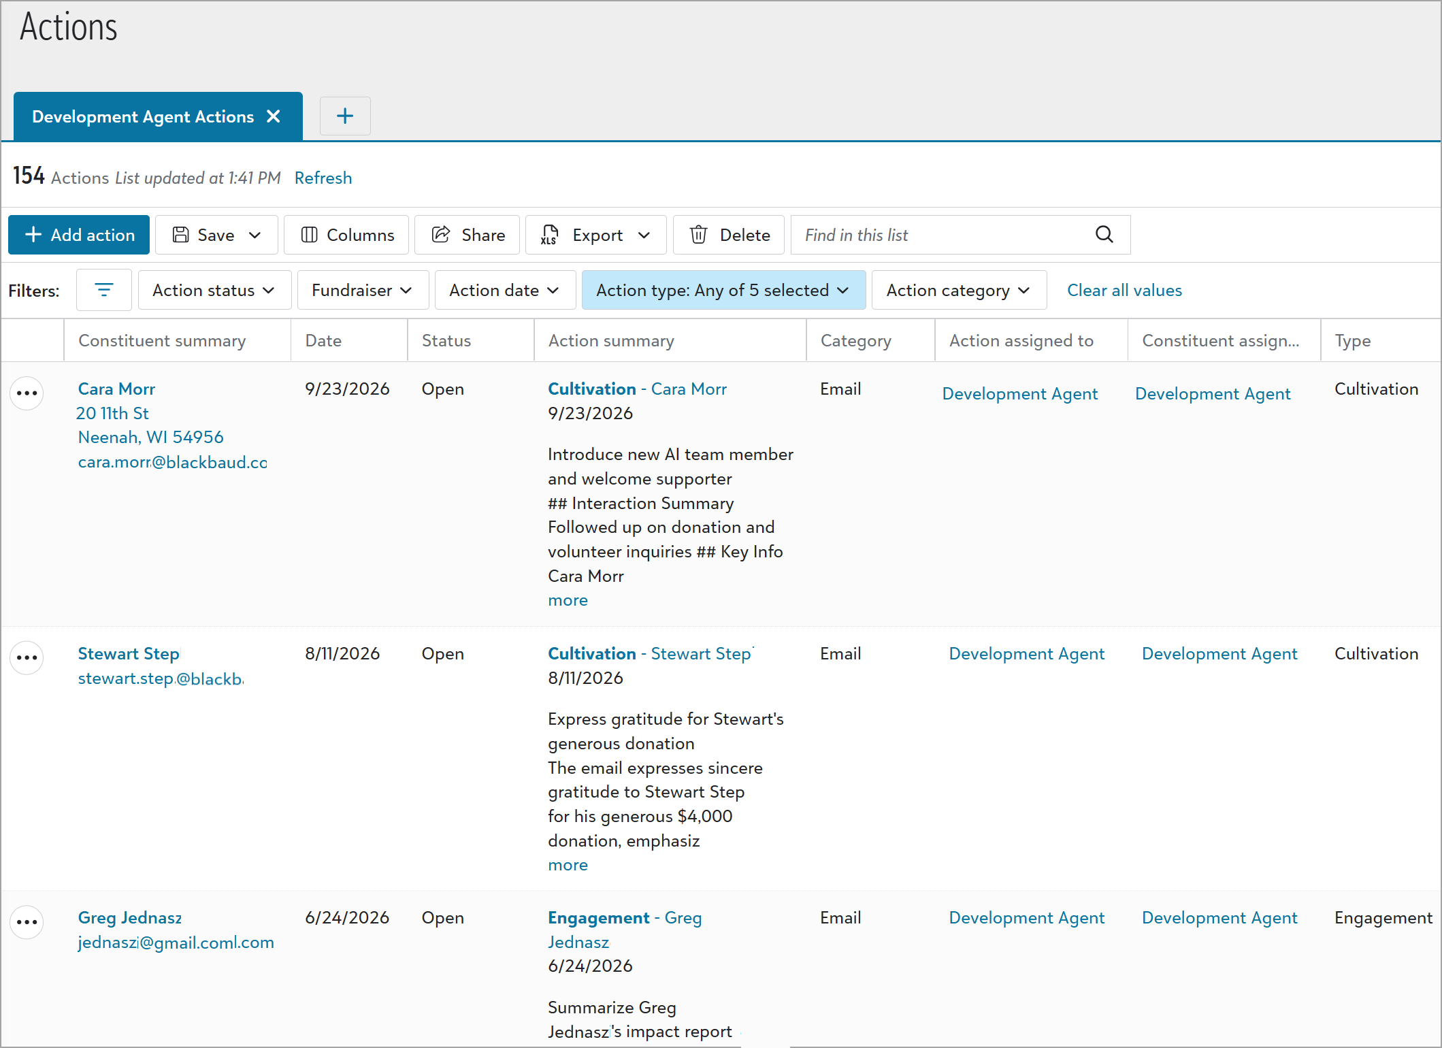Open Development Agent assigned to Cara Morr action
Screen dimensions: 1442x1048
(x=1019, y=393)
